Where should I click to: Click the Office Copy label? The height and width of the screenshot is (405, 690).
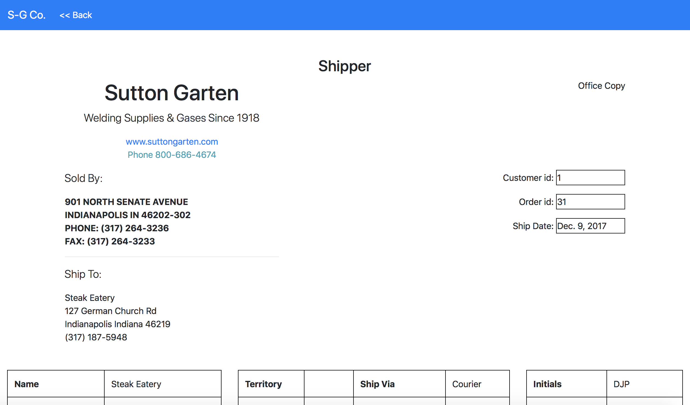pyautogui.click(x=601, y=86)
